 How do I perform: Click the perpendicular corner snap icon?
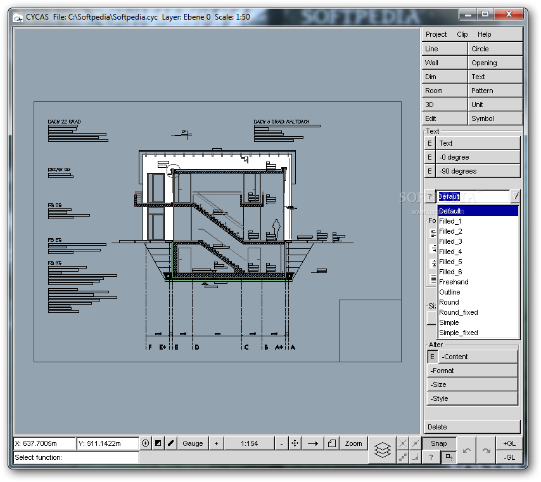point(416,457)
